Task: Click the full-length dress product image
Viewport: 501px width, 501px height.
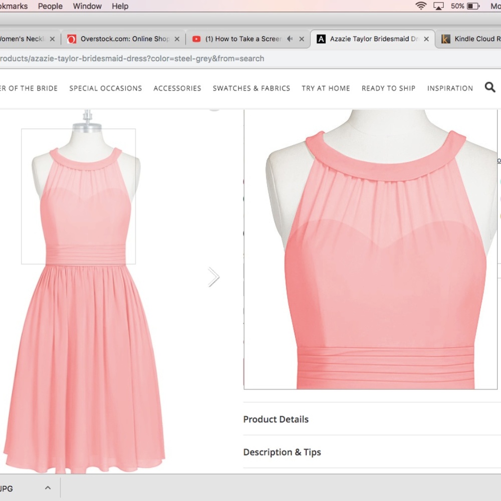Action: click(x=85, y=292)
